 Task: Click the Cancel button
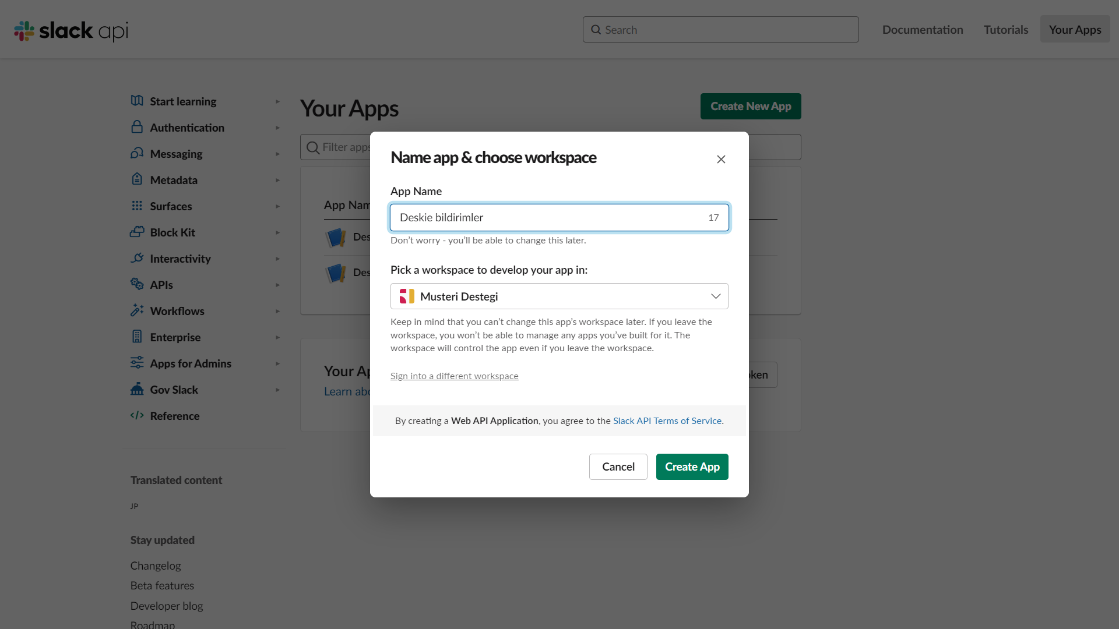tap(618, 467)
